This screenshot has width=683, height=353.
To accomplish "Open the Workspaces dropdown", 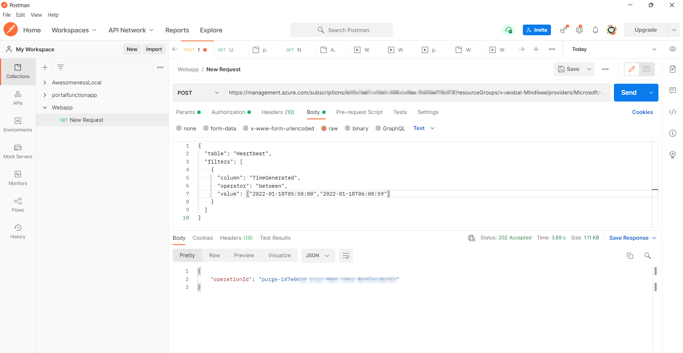I will (x=74, y=30).
